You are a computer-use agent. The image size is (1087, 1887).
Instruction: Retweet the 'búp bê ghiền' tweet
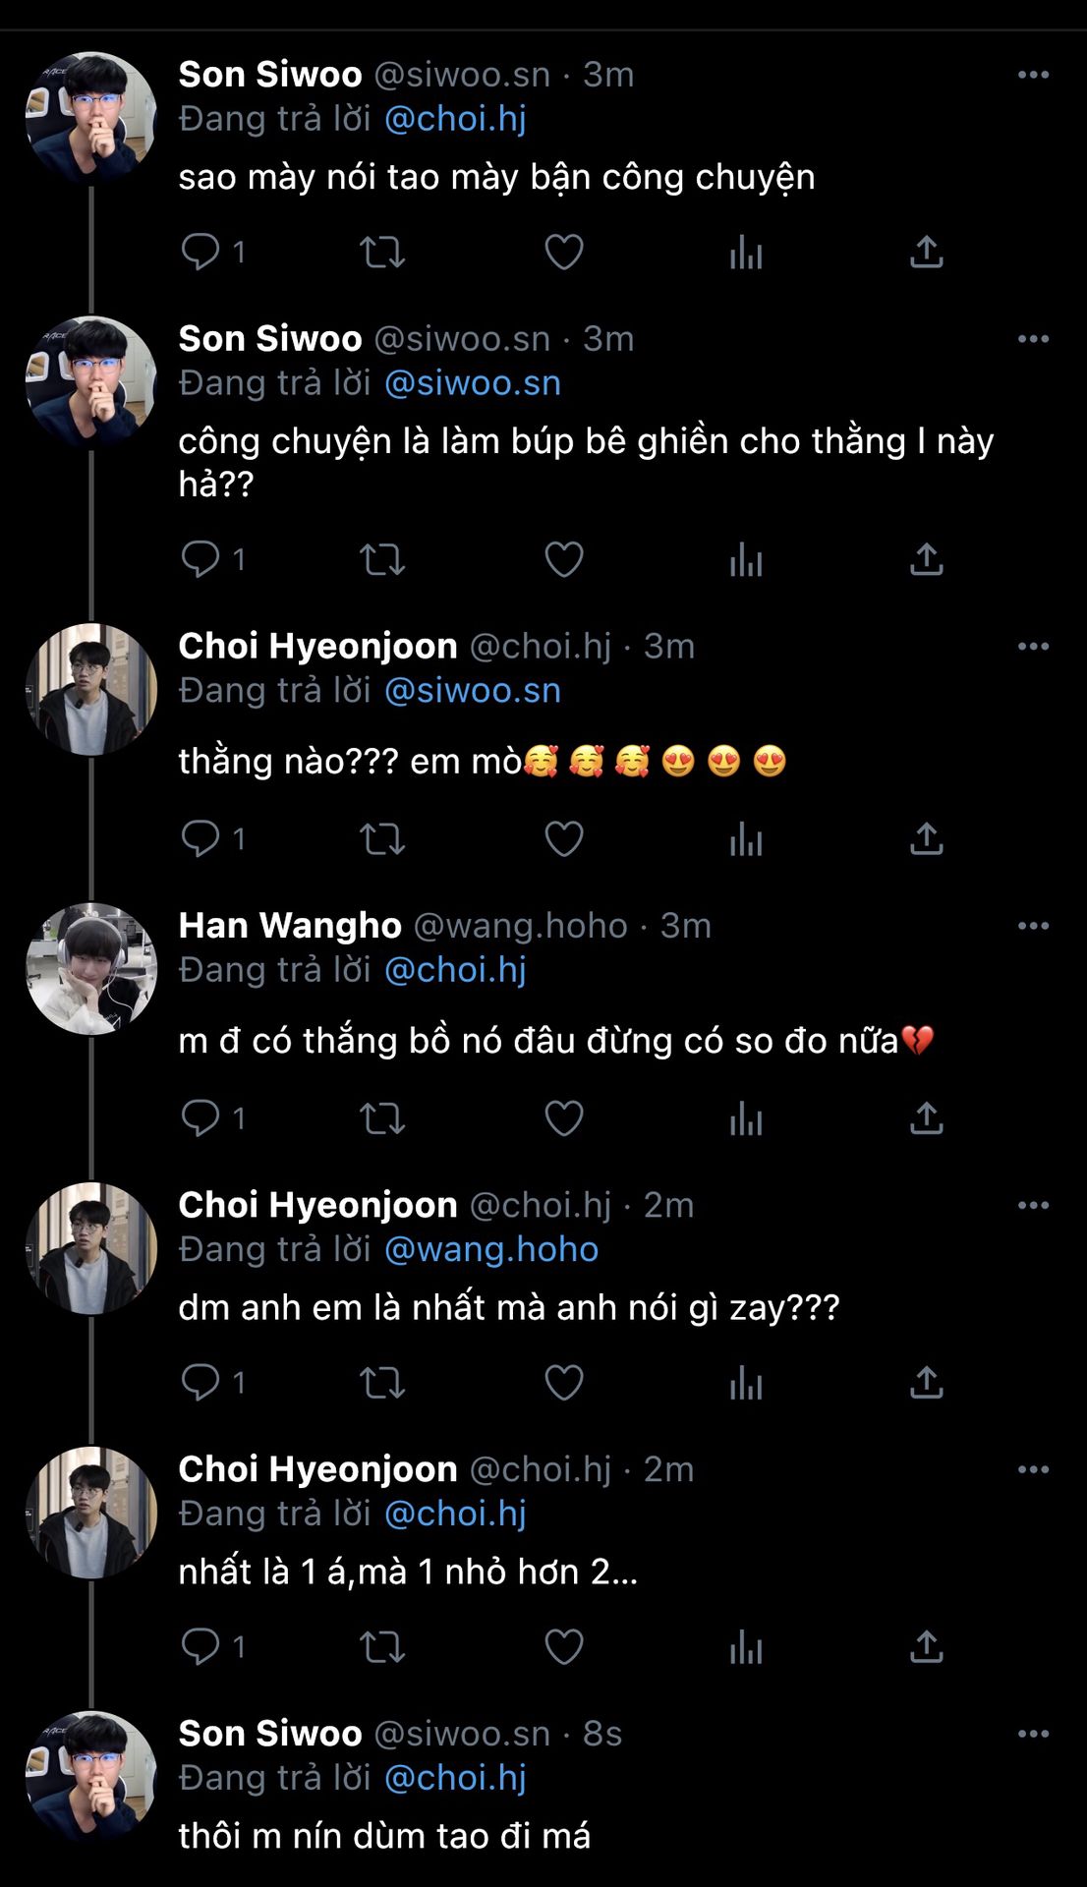click(382, 559)
